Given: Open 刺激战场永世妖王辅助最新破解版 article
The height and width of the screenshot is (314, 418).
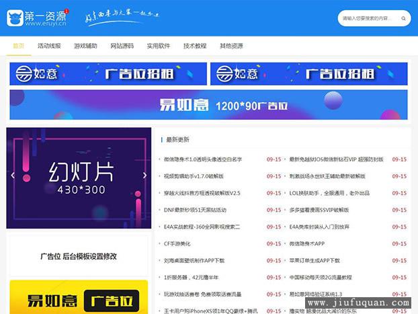Looking at the screenshot, I should [327, 176].
